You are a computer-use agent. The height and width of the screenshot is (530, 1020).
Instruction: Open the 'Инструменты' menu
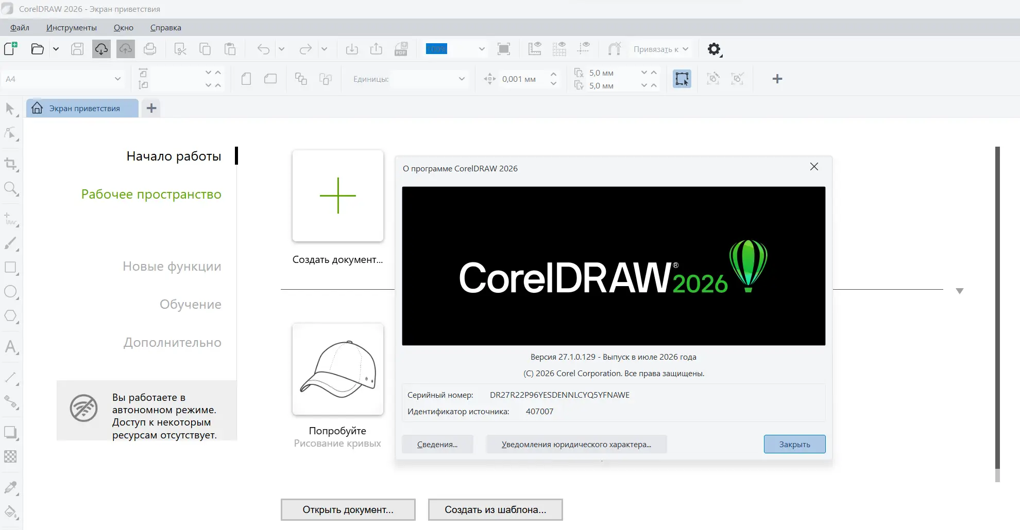point(72,28)
